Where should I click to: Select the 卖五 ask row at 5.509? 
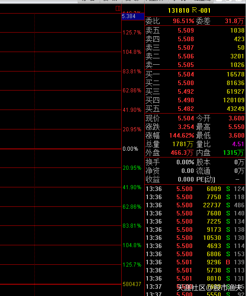click(x=195, y=30)
